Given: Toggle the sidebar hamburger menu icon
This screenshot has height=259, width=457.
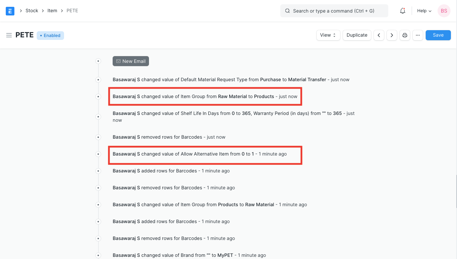Looking at the screenshot, I should click(x=9, y=35).
